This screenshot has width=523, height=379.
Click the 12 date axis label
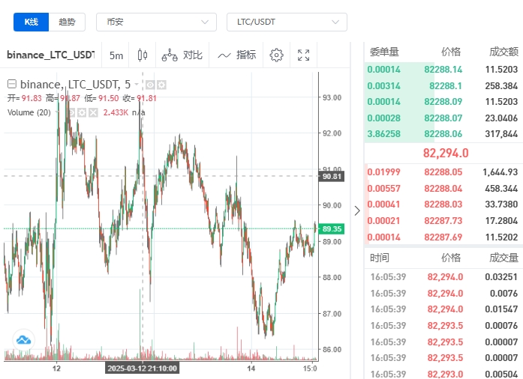pos(56,369)
